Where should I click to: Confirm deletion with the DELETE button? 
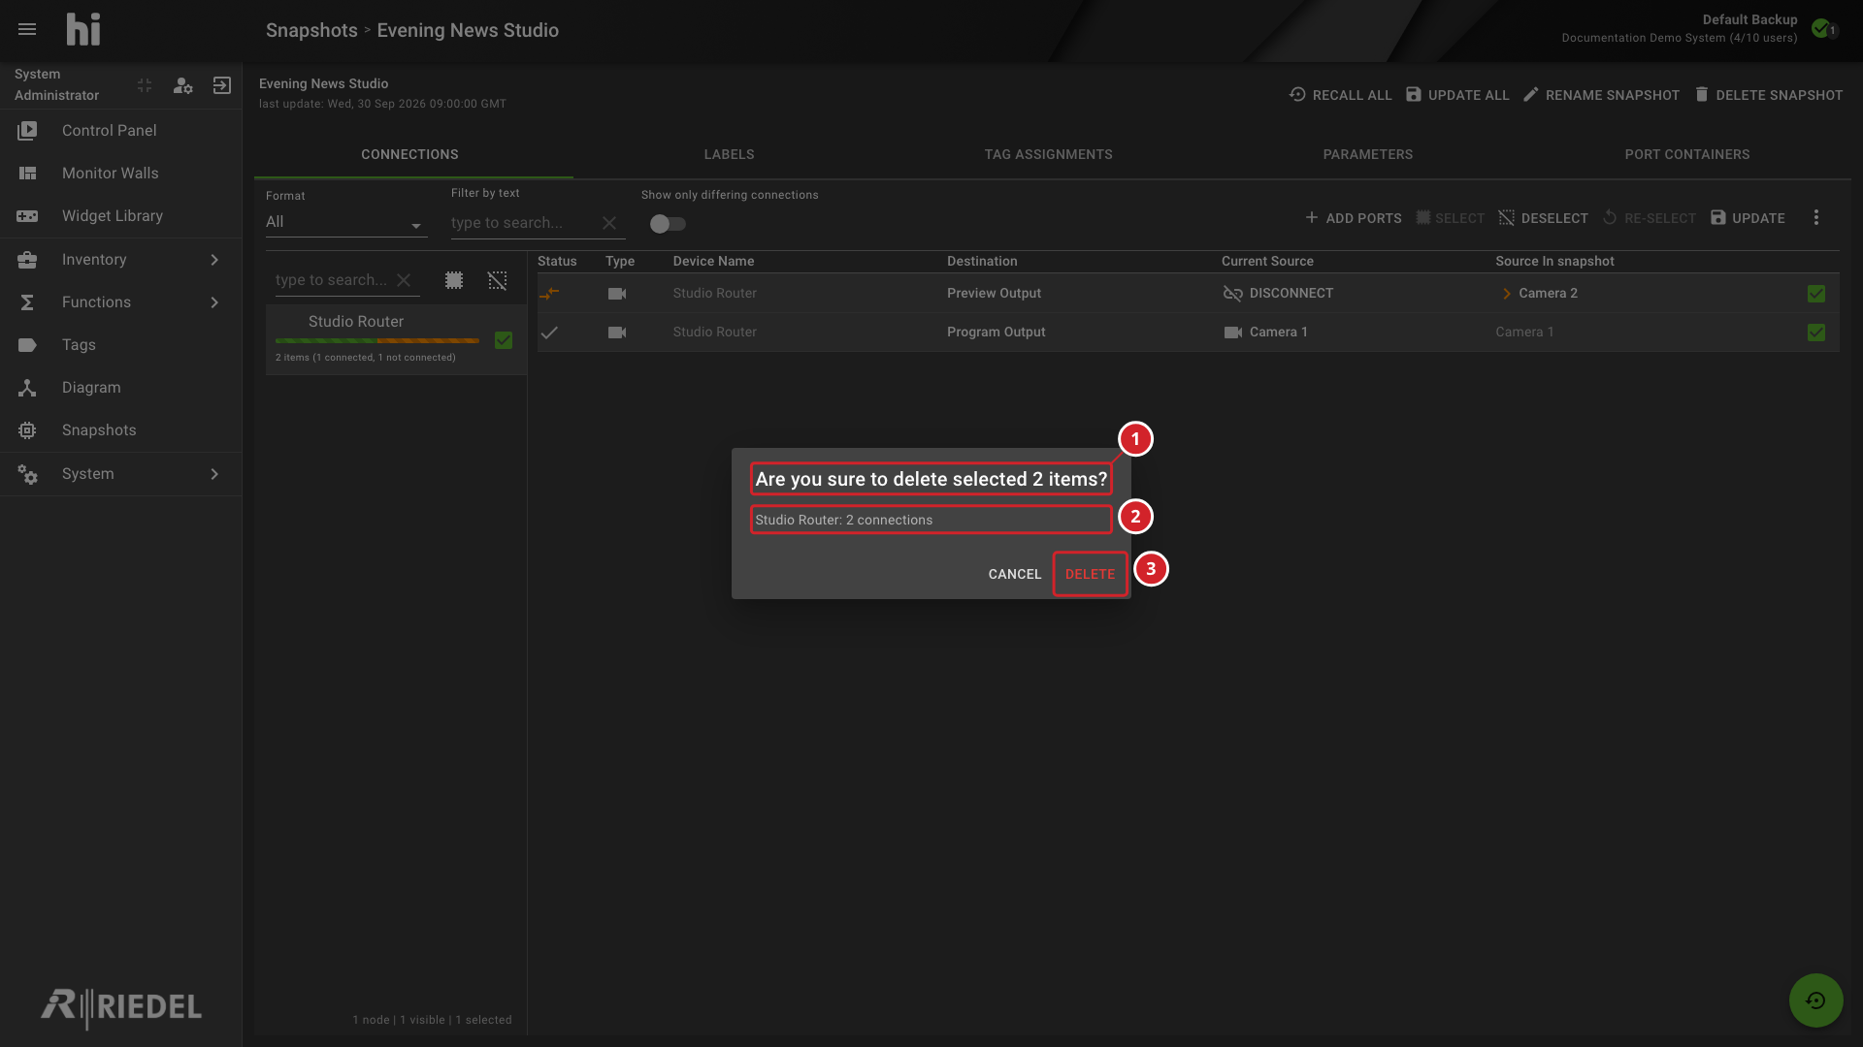click(x=1090, y=574)
